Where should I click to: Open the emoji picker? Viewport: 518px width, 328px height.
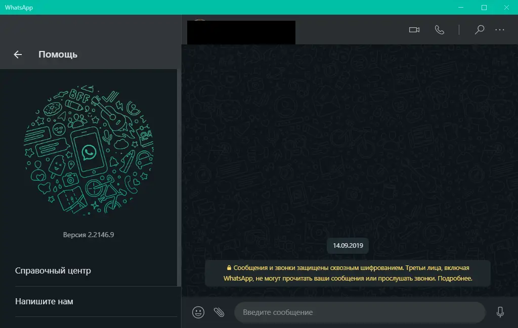point(197,312)
